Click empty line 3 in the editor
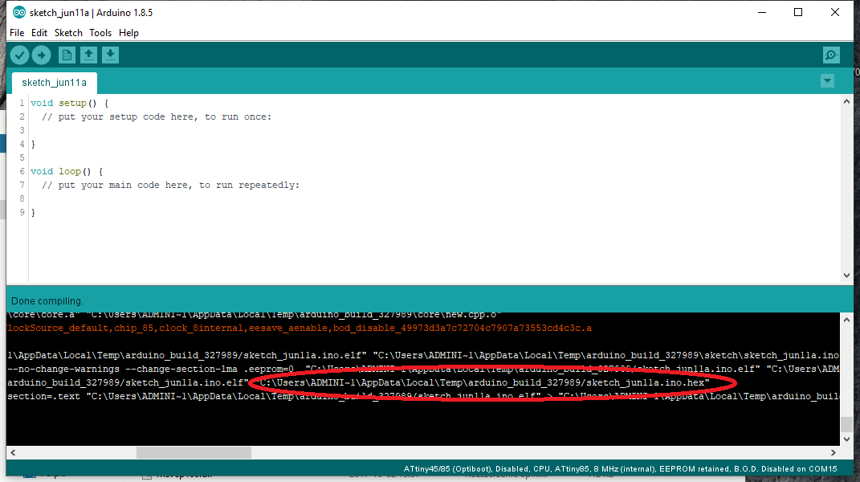The image size is (860, 482). pos(434,130)
